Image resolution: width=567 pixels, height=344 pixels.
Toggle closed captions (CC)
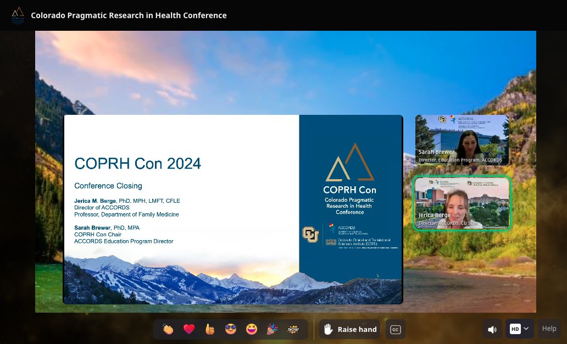[395, 329]
